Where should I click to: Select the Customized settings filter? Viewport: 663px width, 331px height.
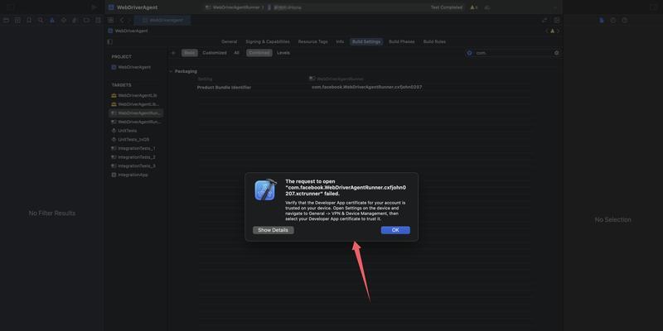tap(215, 53)
